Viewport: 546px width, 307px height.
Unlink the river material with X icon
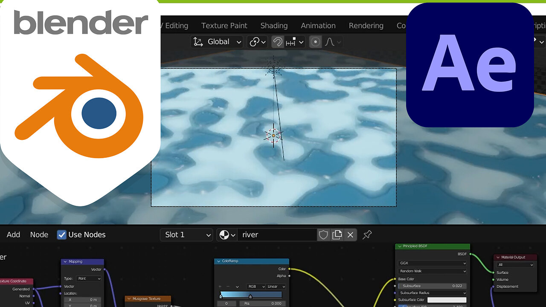(351, 235)
